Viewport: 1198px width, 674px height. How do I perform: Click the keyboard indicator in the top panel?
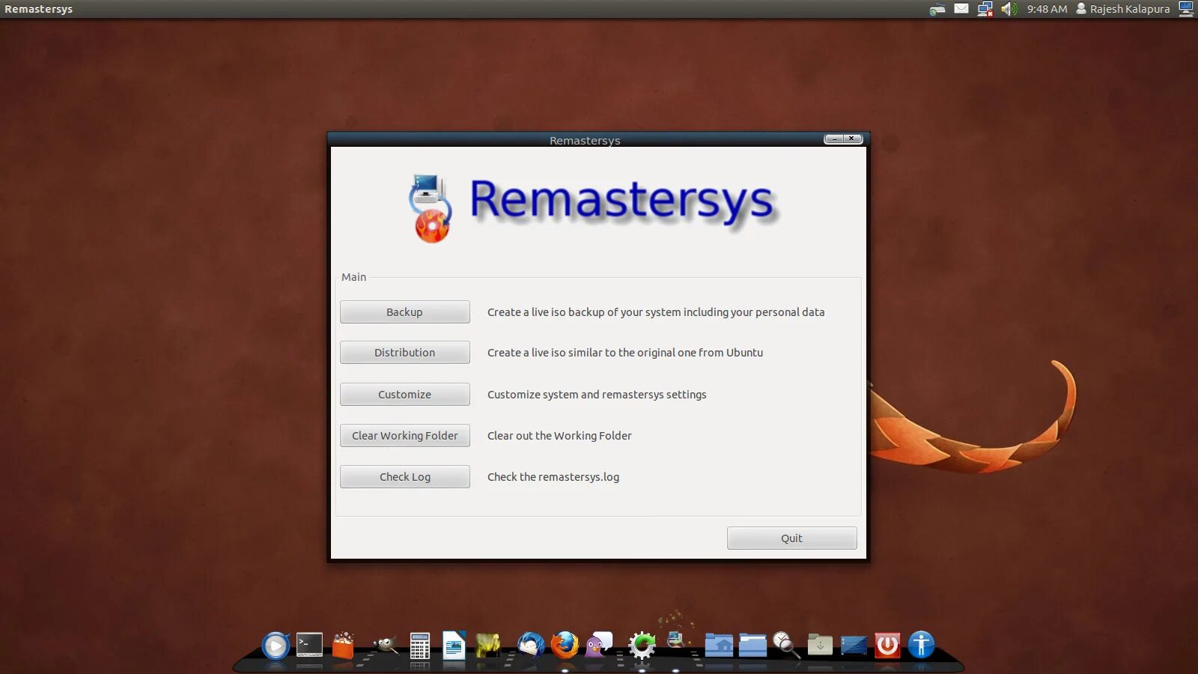(937, 9)
